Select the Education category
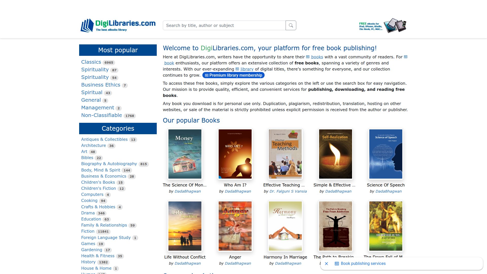 91,219
